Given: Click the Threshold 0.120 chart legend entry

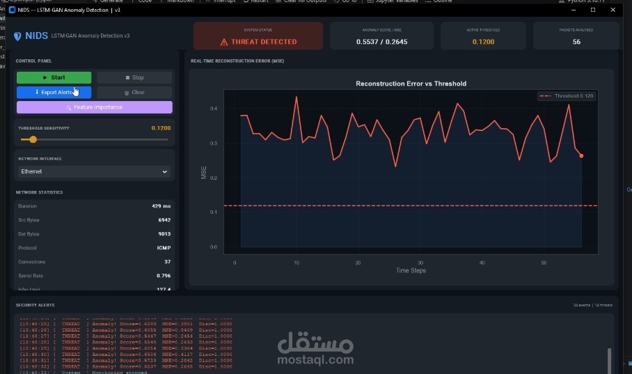Looking at the screenshot, I should tap(567, 96).
